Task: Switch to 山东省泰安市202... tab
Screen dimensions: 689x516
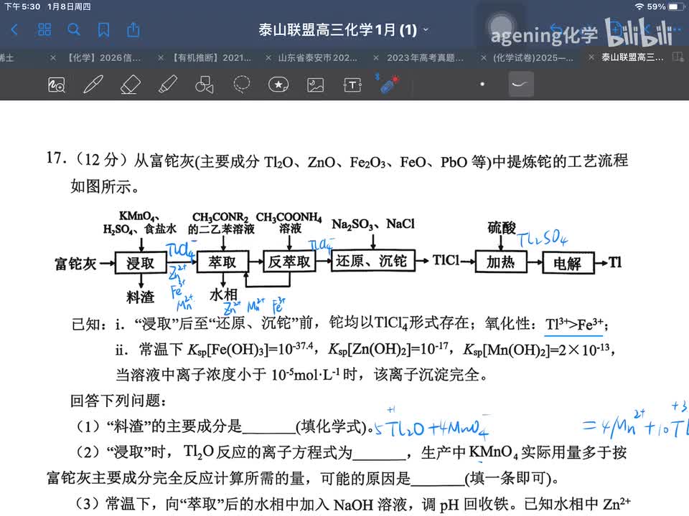Action: pyautogui.click(x=318, y=57)
